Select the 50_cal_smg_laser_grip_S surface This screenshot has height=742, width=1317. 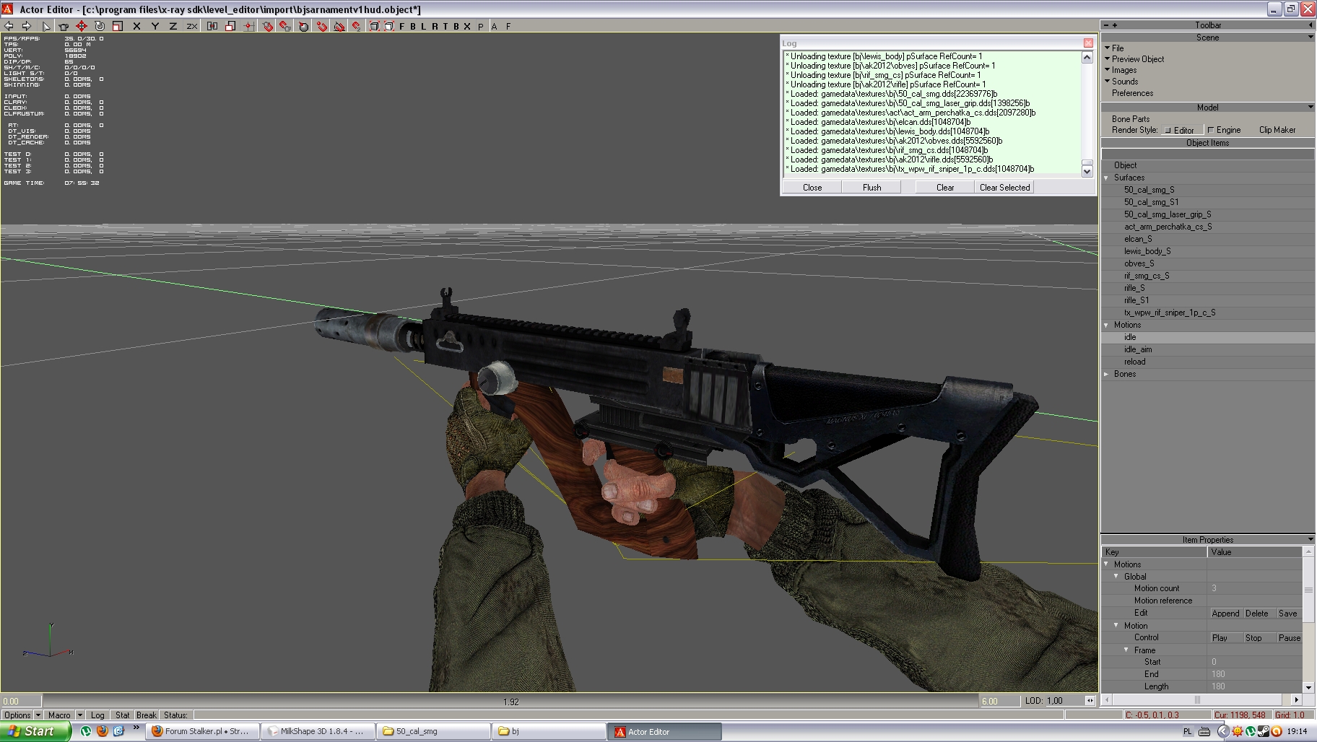[x=1168, y=214]
